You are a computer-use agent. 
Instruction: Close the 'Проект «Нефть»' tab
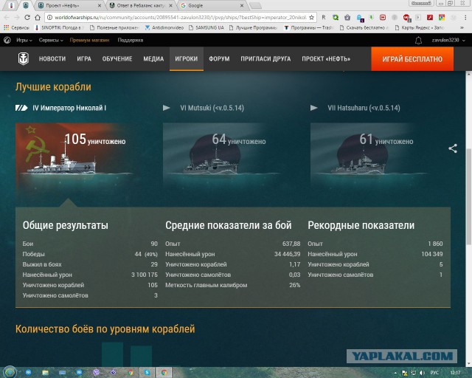100,5
